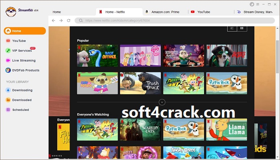Click the vertical page scrollbar
Viewport: 280px width, 160px height.
(277, 57)
